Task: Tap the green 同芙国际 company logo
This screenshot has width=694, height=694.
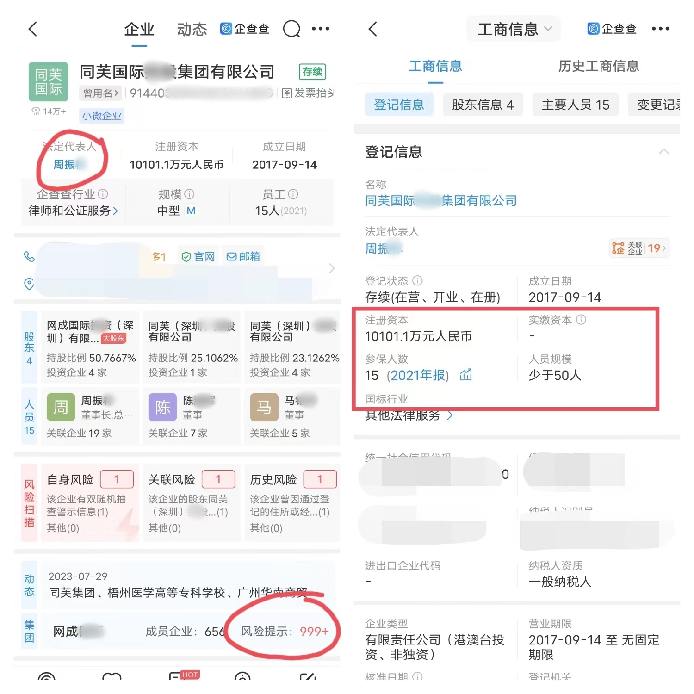Action: 49,81
